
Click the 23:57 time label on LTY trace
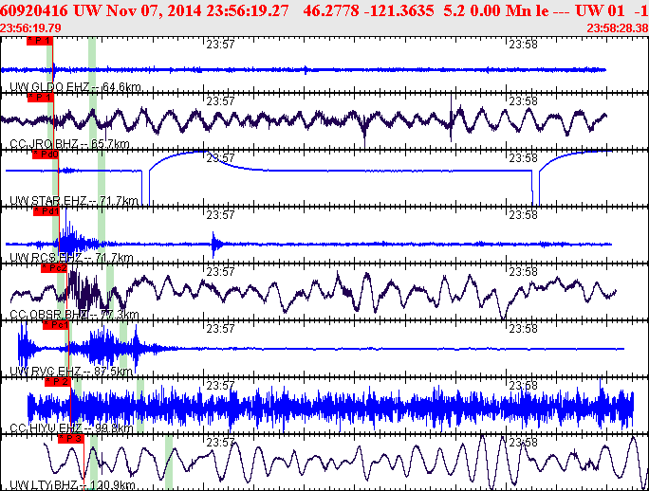[x=221, y=443]
